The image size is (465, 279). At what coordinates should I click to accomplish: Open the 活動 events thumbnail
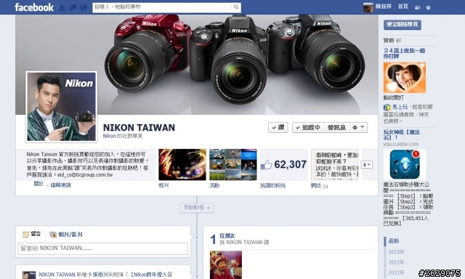(233, 164)
